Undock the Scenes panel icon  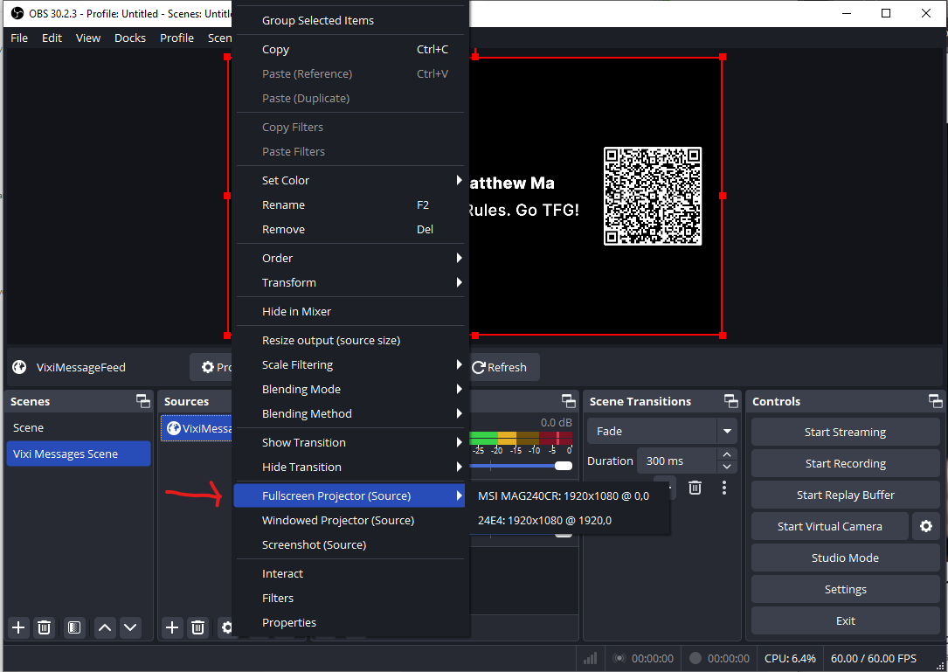(x=142, y=401)
